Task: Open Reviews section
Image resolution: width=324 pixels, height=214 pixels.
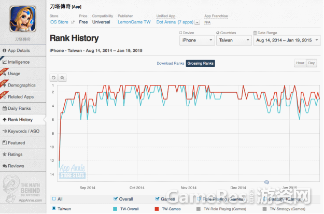Action: click(23, 166)
